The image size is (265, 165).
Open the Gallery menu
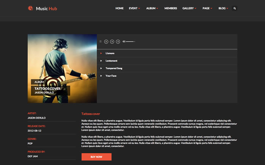(188, 8)
